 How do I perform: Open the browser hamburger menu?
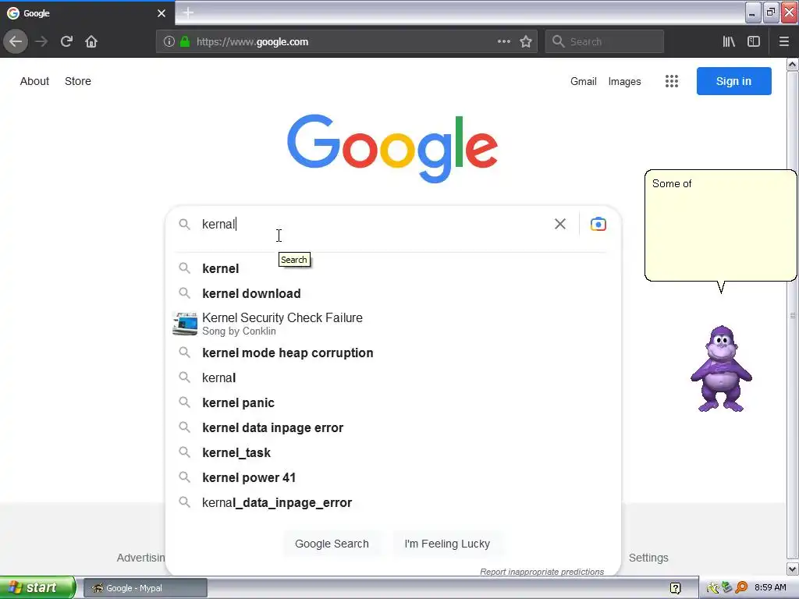point(784,41)
